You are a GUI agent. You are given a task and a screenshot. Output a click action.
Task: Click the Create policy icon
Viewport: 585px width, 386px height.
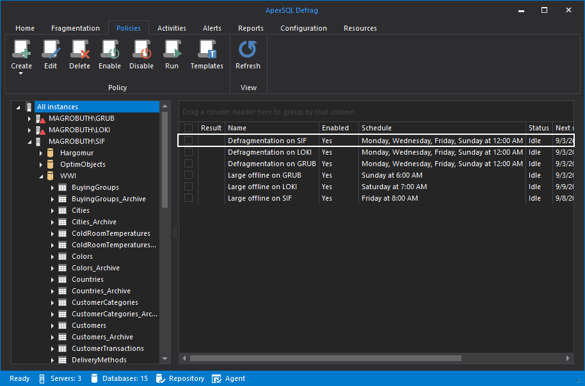click(21, 50)
